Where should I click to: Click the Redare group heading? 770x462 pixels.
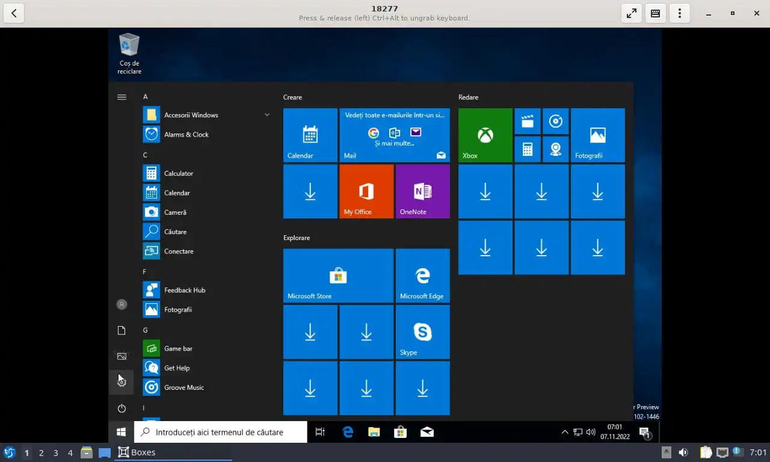click(468, 97)
